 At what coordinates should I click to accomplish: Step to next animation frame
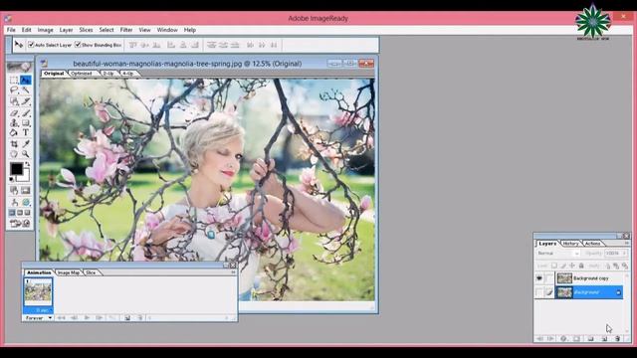click(100, 318)
